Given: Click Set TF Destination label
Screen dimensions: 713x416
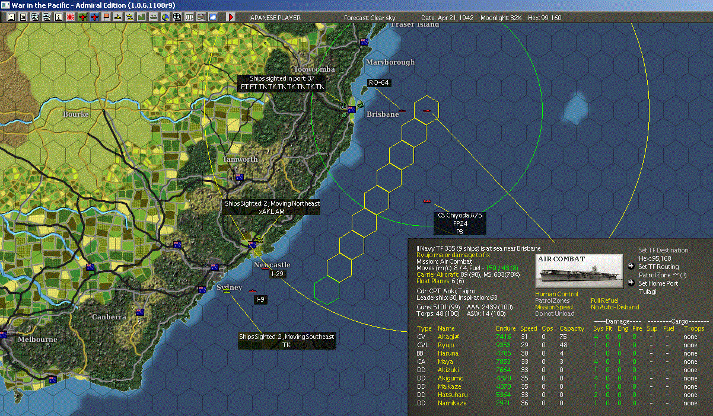Looking at the screenshot, I should (x=663, y=250).
